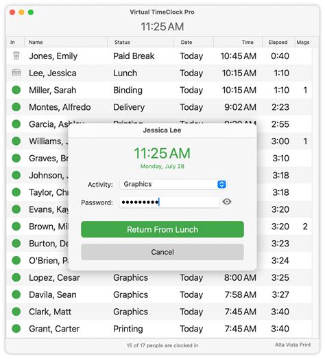Select the name Grant, Carter

(54, 329)
